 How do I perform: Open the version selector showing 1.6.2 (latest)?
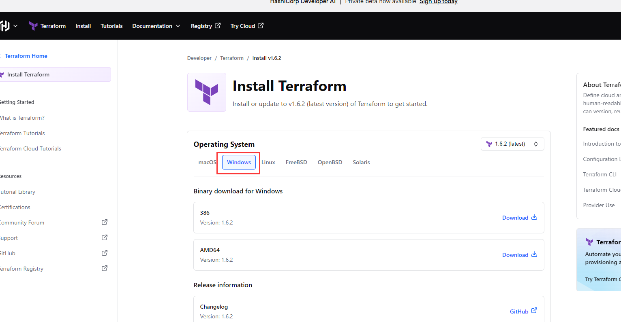[512, 144]
